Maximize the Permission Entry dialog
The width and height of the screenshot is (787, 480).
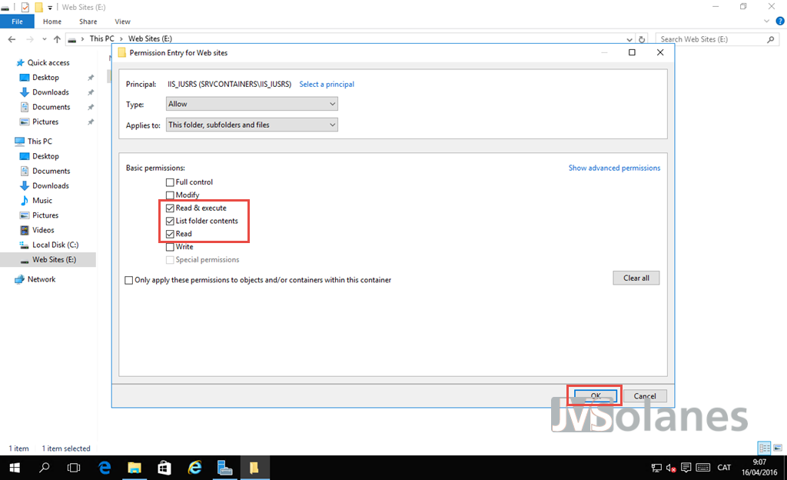pos(632,52)
